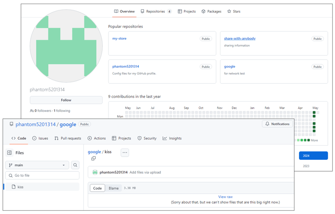Select the Code view toggle
The image size is (335, 214).
click(x=97, y=188)
